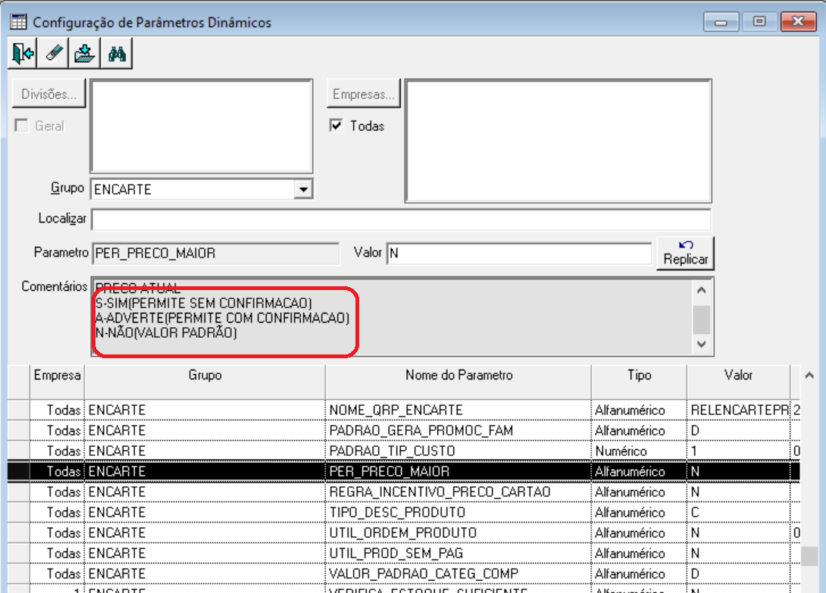Viewport: 826px width, 593px height.
Task: Maximize the Configuração de Parâmetros window
Action: (x=759, y=22)
